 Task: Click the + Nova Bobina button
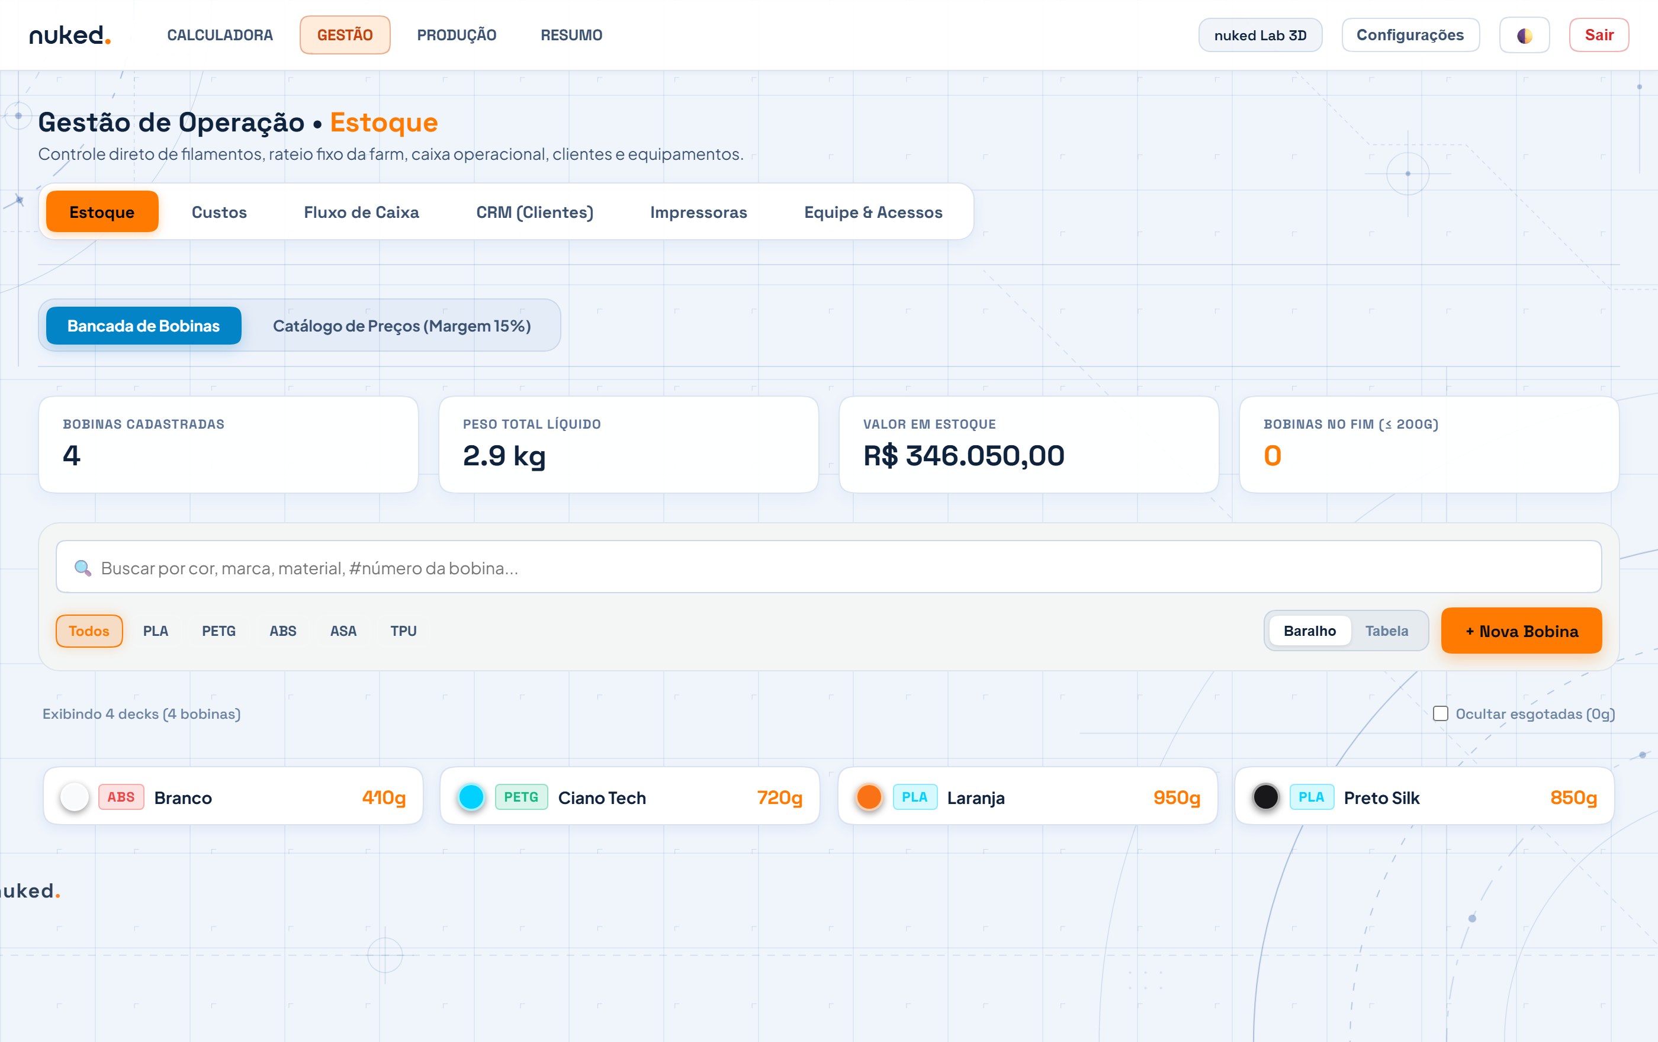coord(1521,631)
